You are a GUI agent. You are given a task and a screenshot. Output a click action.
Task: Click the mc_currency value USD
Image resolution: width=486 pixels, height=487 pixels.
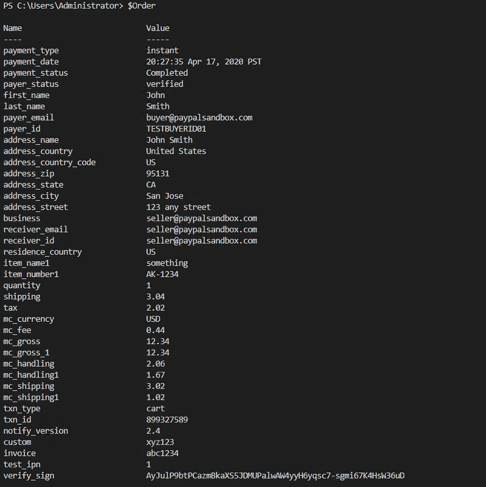tap(153, 319)
